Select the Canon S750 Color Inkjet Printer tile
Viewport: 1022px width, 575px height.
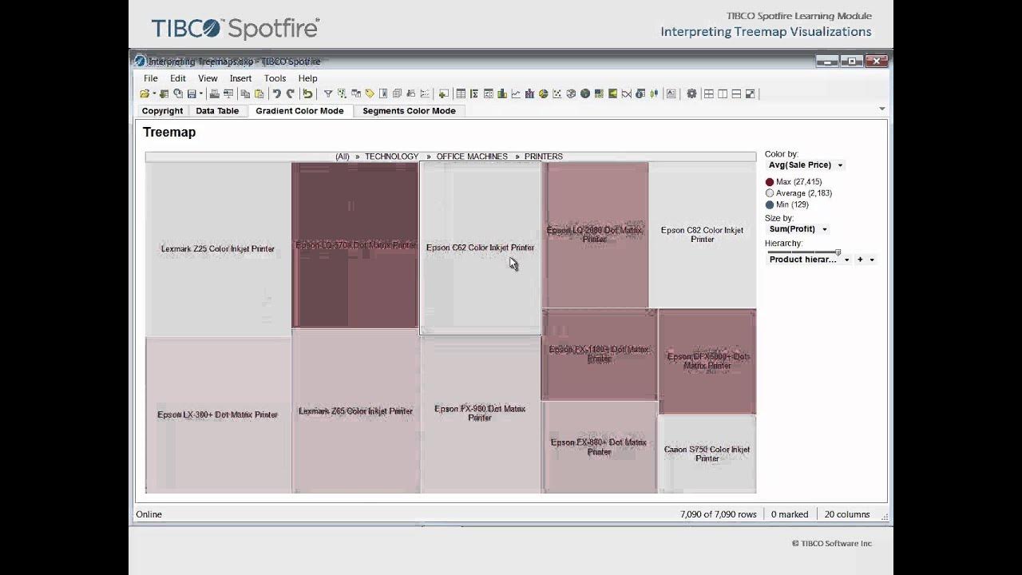click(707, 454)
